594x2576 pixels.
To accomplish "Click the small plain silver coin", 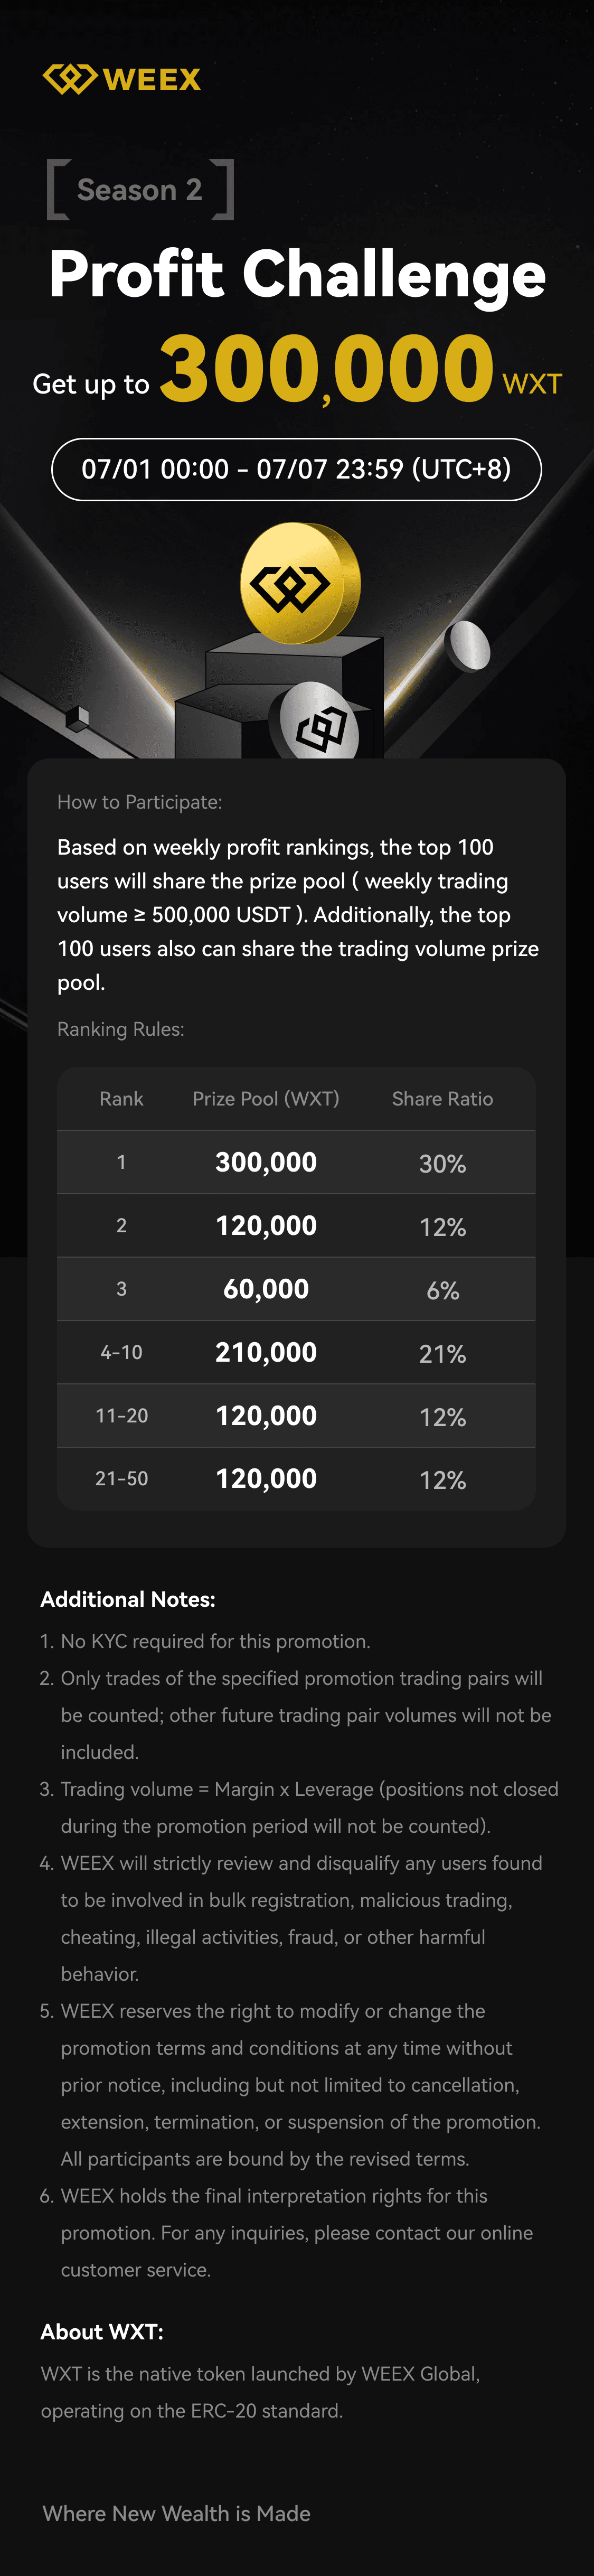I will coord(468,646).
